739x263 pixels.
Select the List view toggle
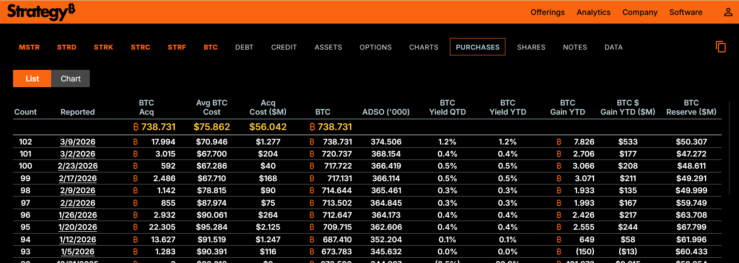(x=32, y=79)
